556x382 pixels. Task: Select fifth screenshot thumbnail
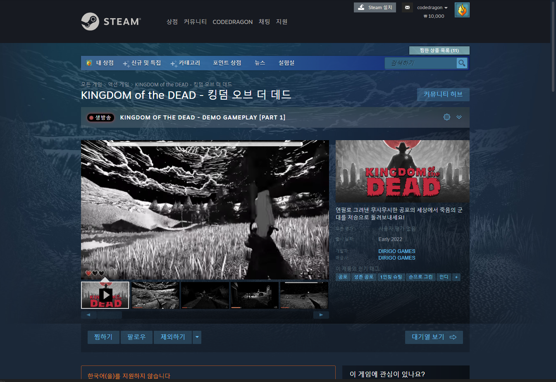[x=304, y=295]
